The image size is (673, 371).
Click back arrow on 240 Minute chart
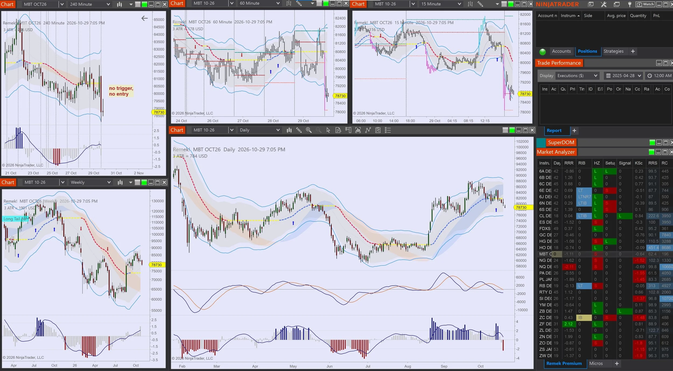tap(145, 18)
